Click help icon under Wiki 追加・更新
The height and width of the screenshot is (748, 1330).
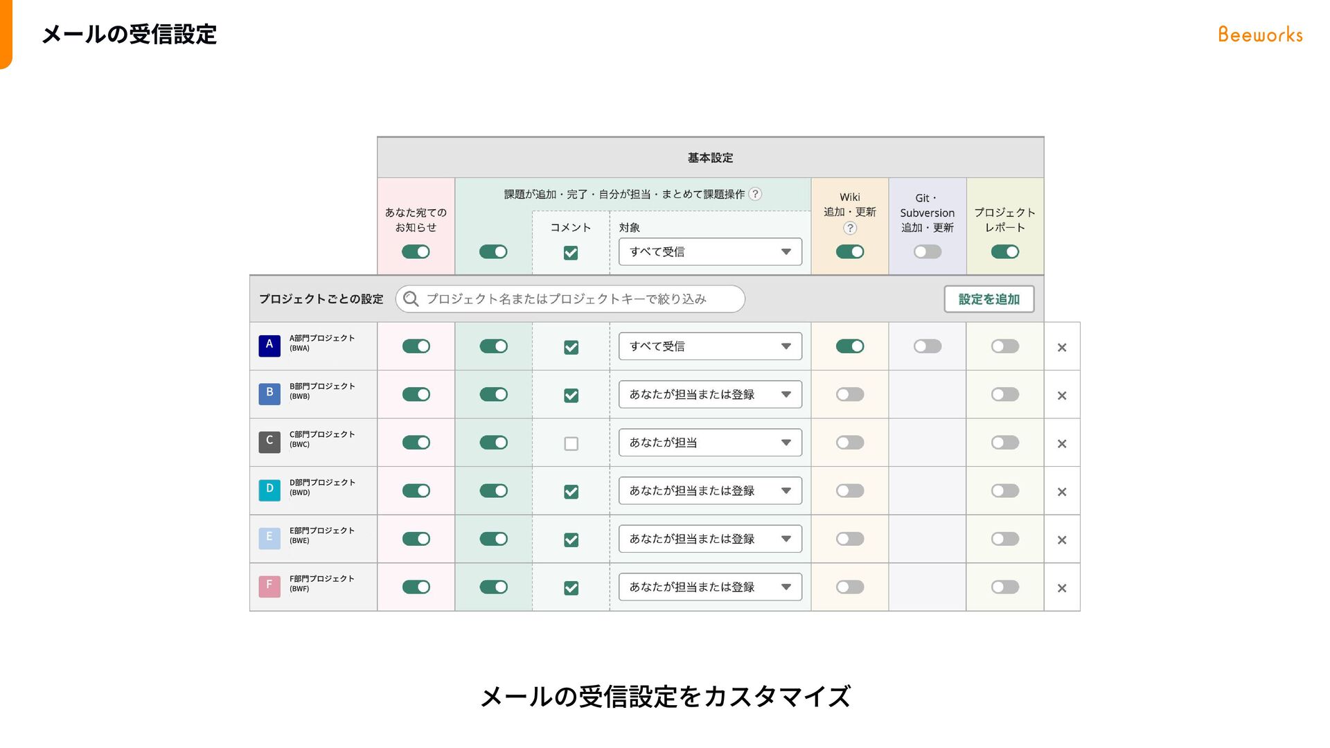[850, 228]
